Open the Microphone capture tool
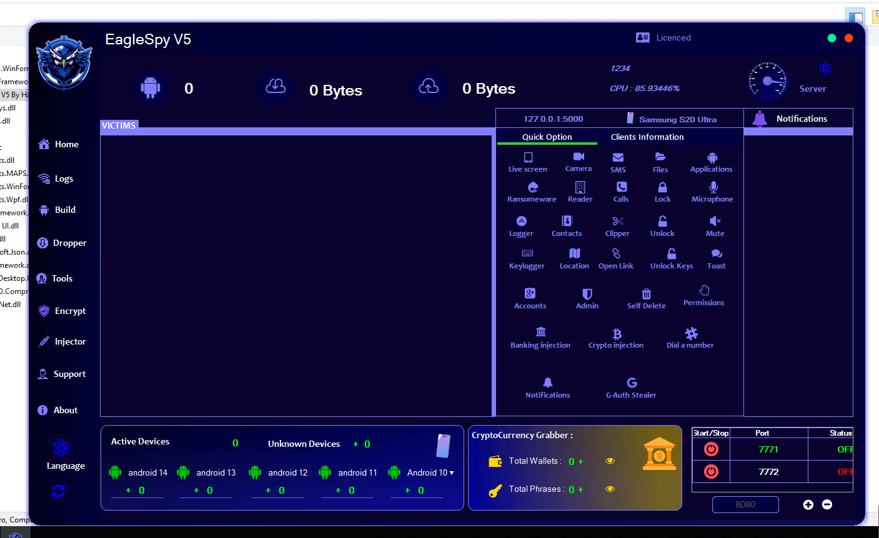This screenshot has width=879, height=538. coord(712,191)
